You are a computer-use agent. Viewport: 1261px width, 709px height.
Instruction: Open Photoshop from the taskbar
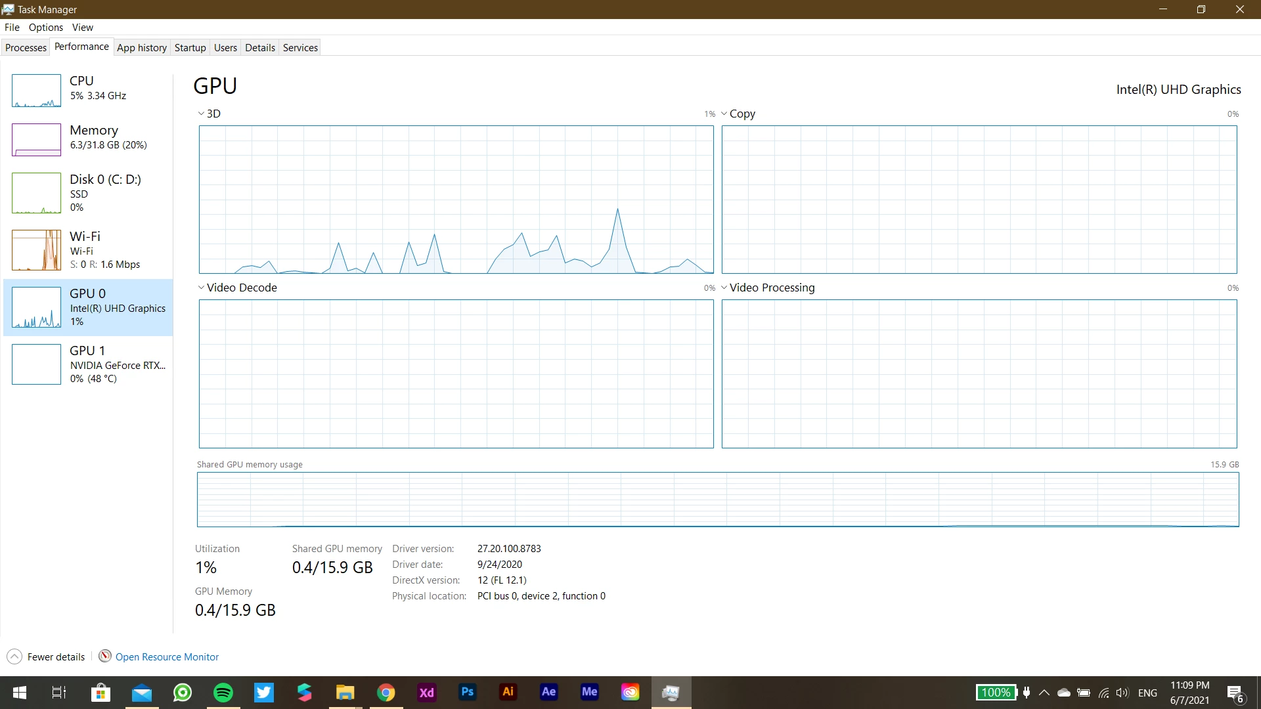[x=467, y=692]
